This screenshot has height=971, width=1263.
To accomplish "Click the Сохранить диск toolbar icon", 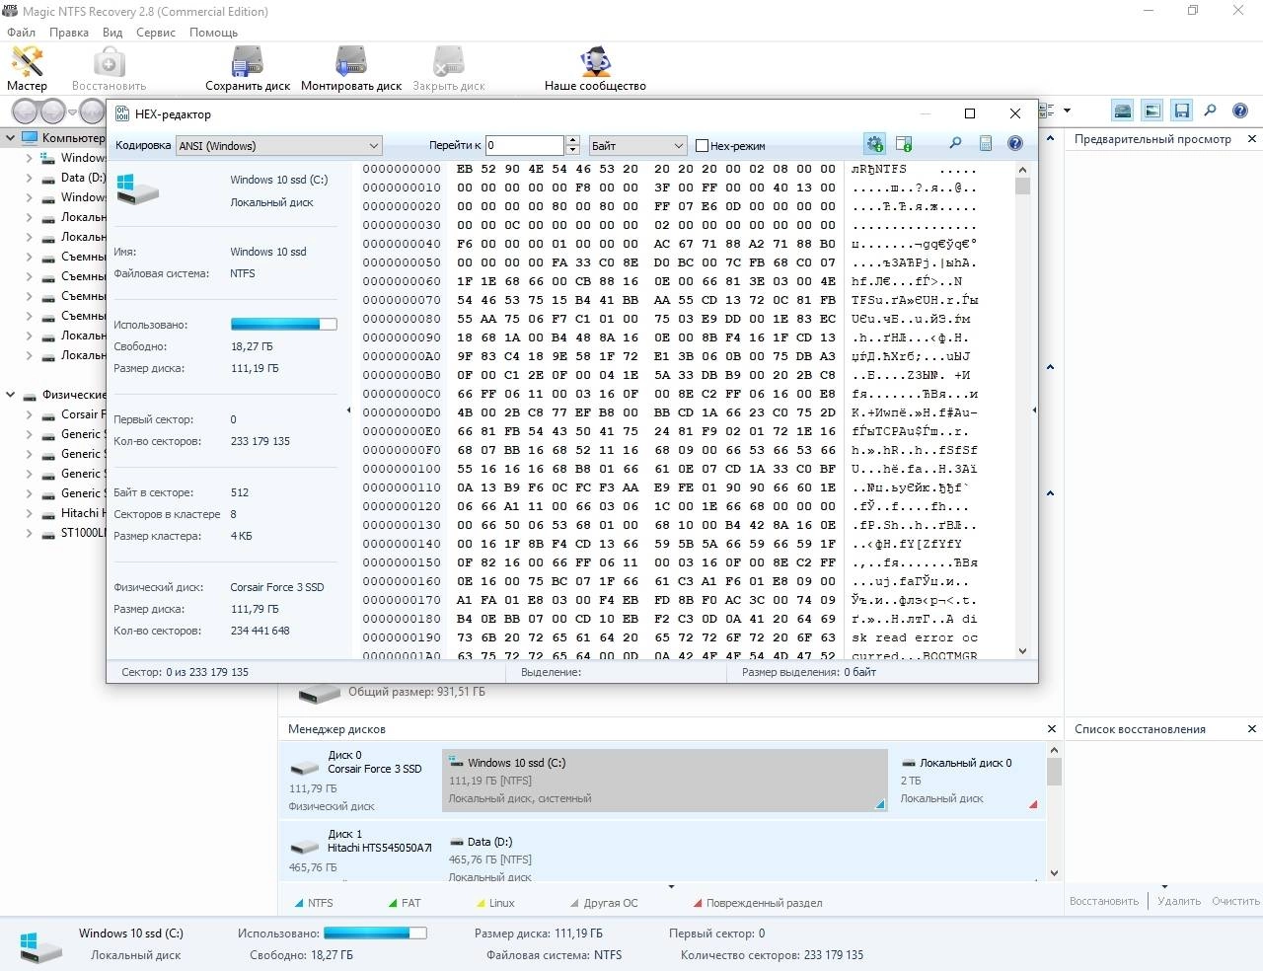I will pos(247,68).
